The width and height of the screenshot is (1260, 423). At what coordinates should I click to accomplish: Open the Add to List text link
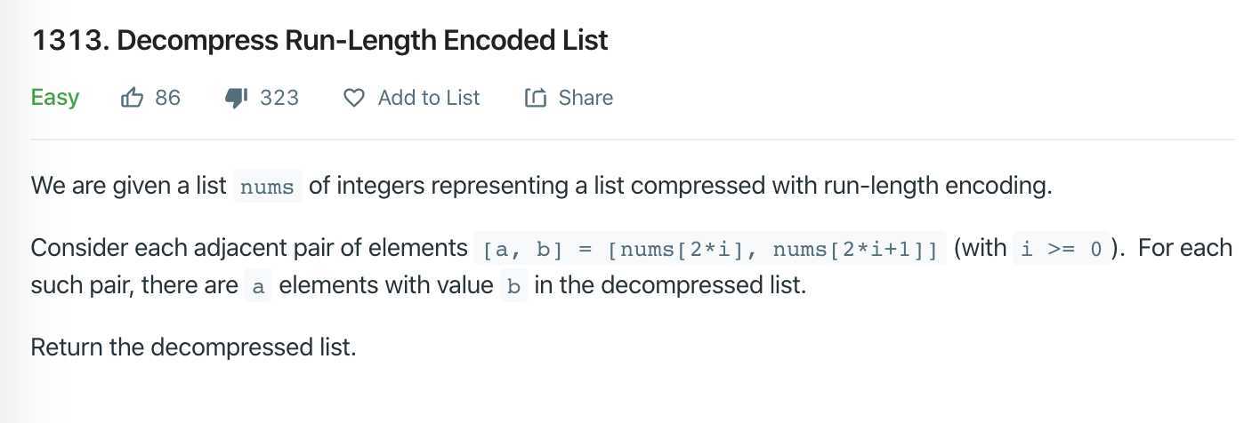click(429, 98)
